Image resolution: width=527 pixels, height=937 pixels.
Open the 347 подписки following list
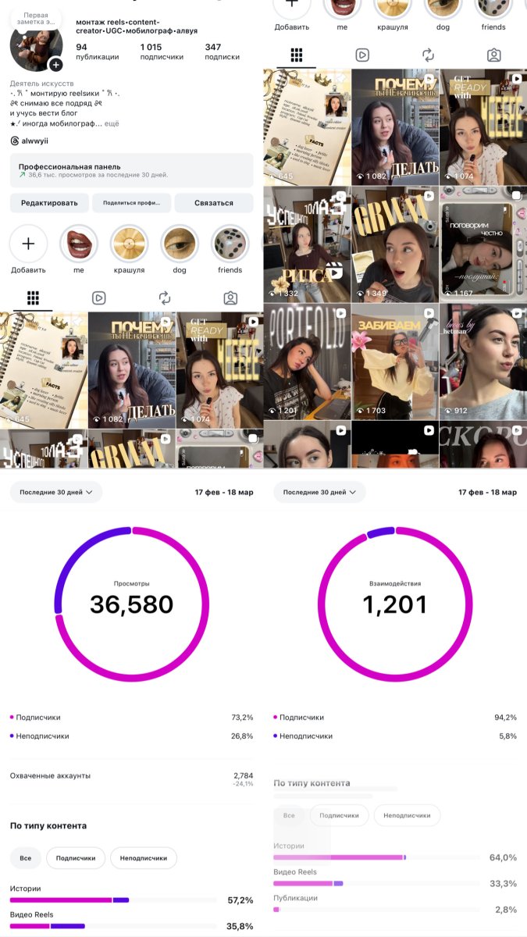pos(222,52)
